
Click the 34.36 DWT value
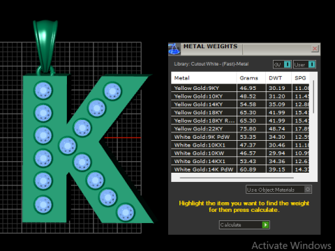pos(277,162)
